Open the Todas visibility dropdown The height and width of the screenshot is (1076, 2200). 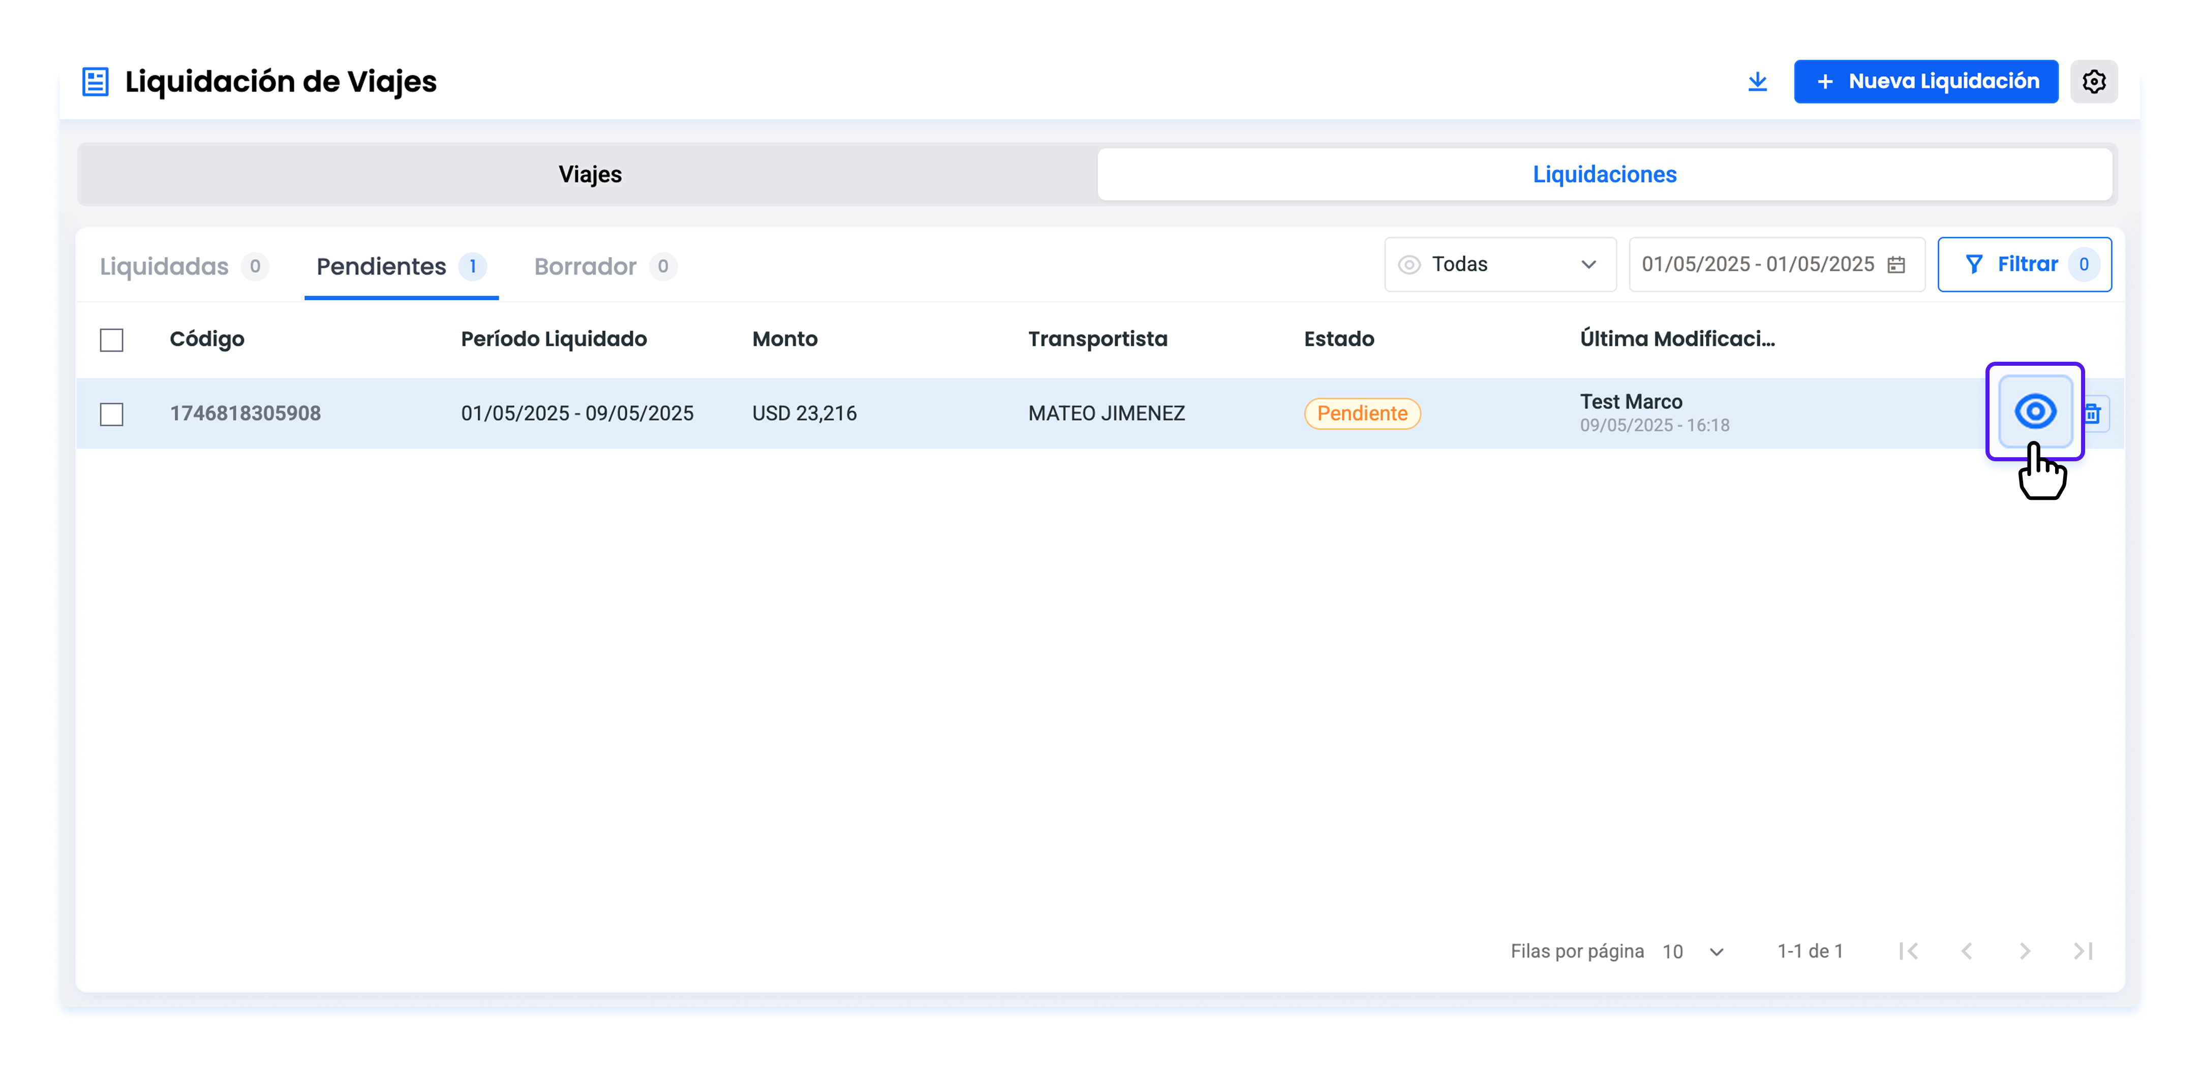pos(1500,265)
